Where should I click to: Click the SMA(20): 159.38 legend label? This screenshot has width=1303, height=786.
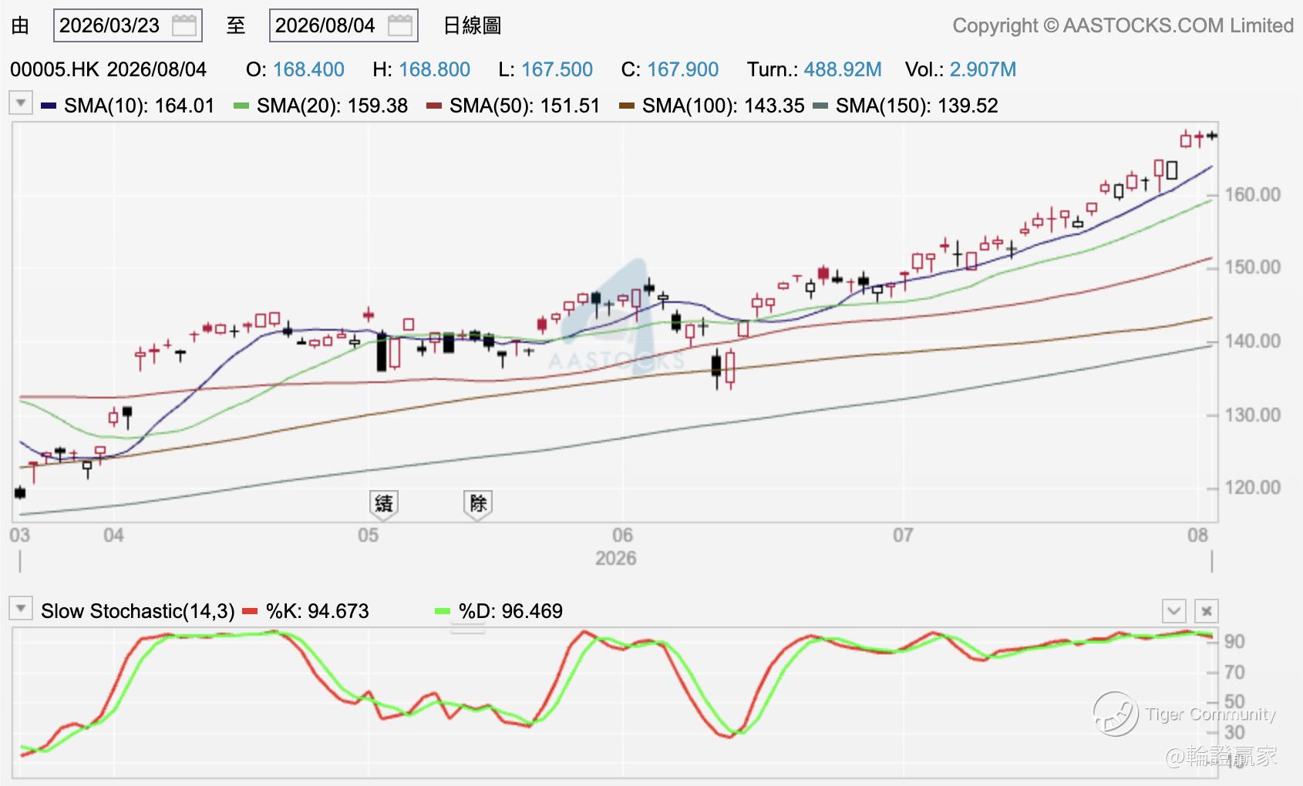point(332,106)
